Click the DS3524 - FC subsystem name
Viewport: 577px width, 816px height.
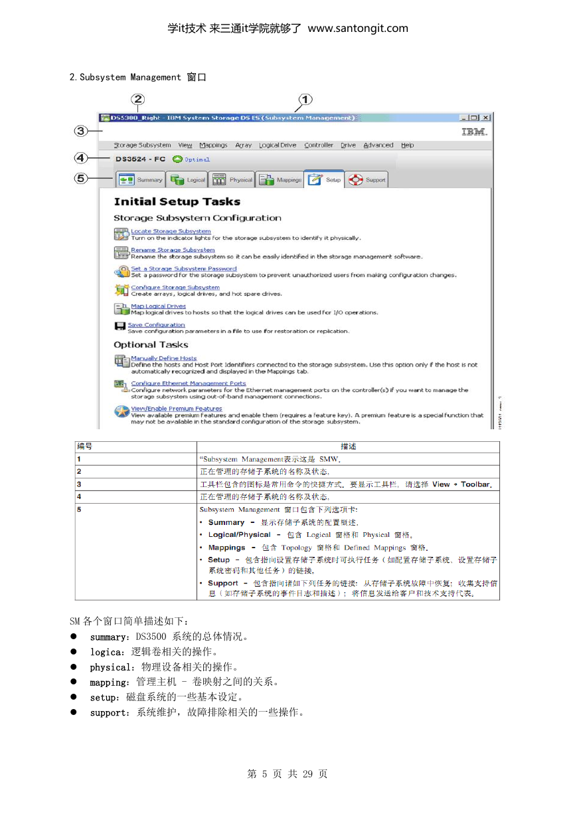(x=140, y=159)
